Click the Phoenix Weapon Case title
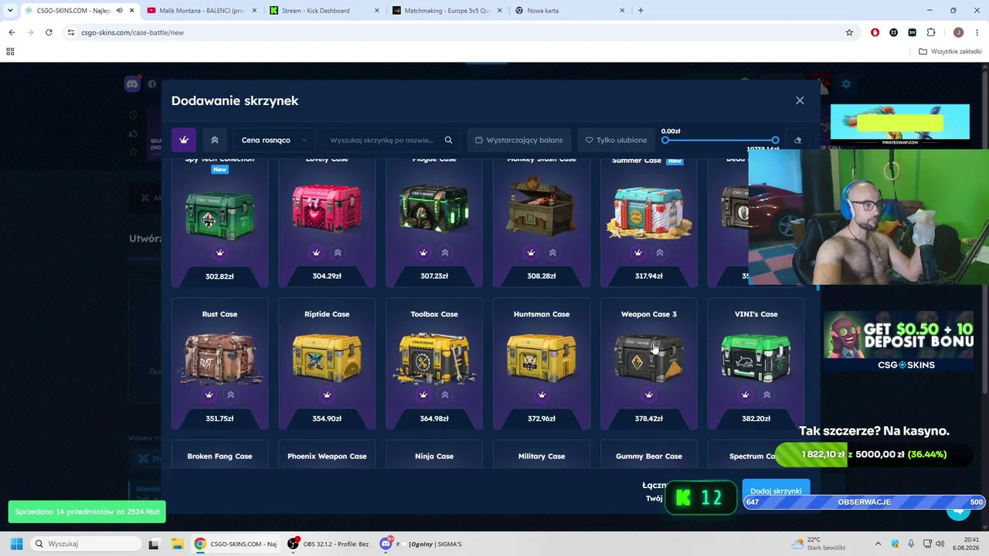Viewport: 989px width, 556px height. pos(327,456)
